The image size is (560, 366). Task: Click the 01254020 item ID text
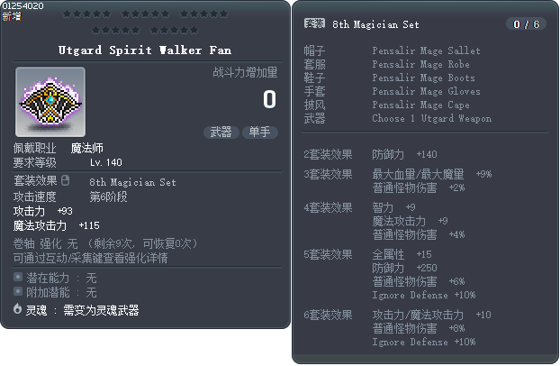click(23, 6)
